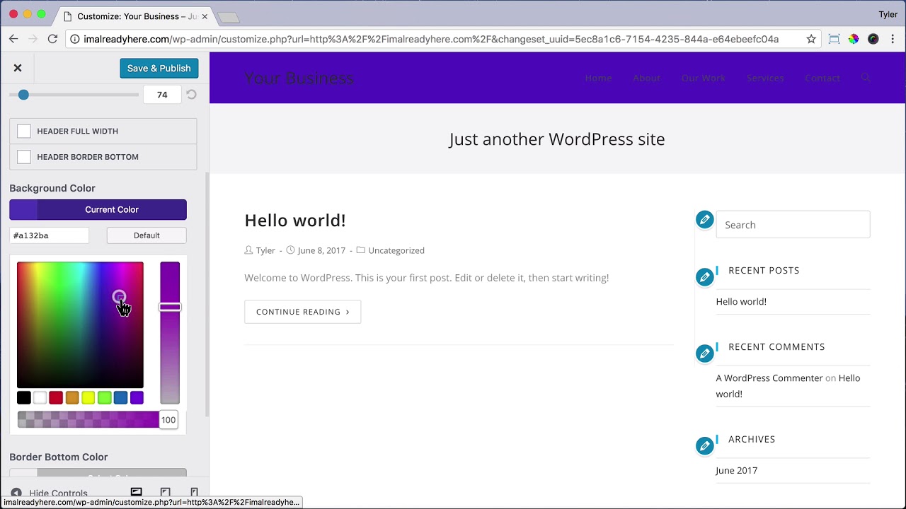This screenshot has width=906, height=509.
Task: Open the About menu item
Action: coord(646,78)
